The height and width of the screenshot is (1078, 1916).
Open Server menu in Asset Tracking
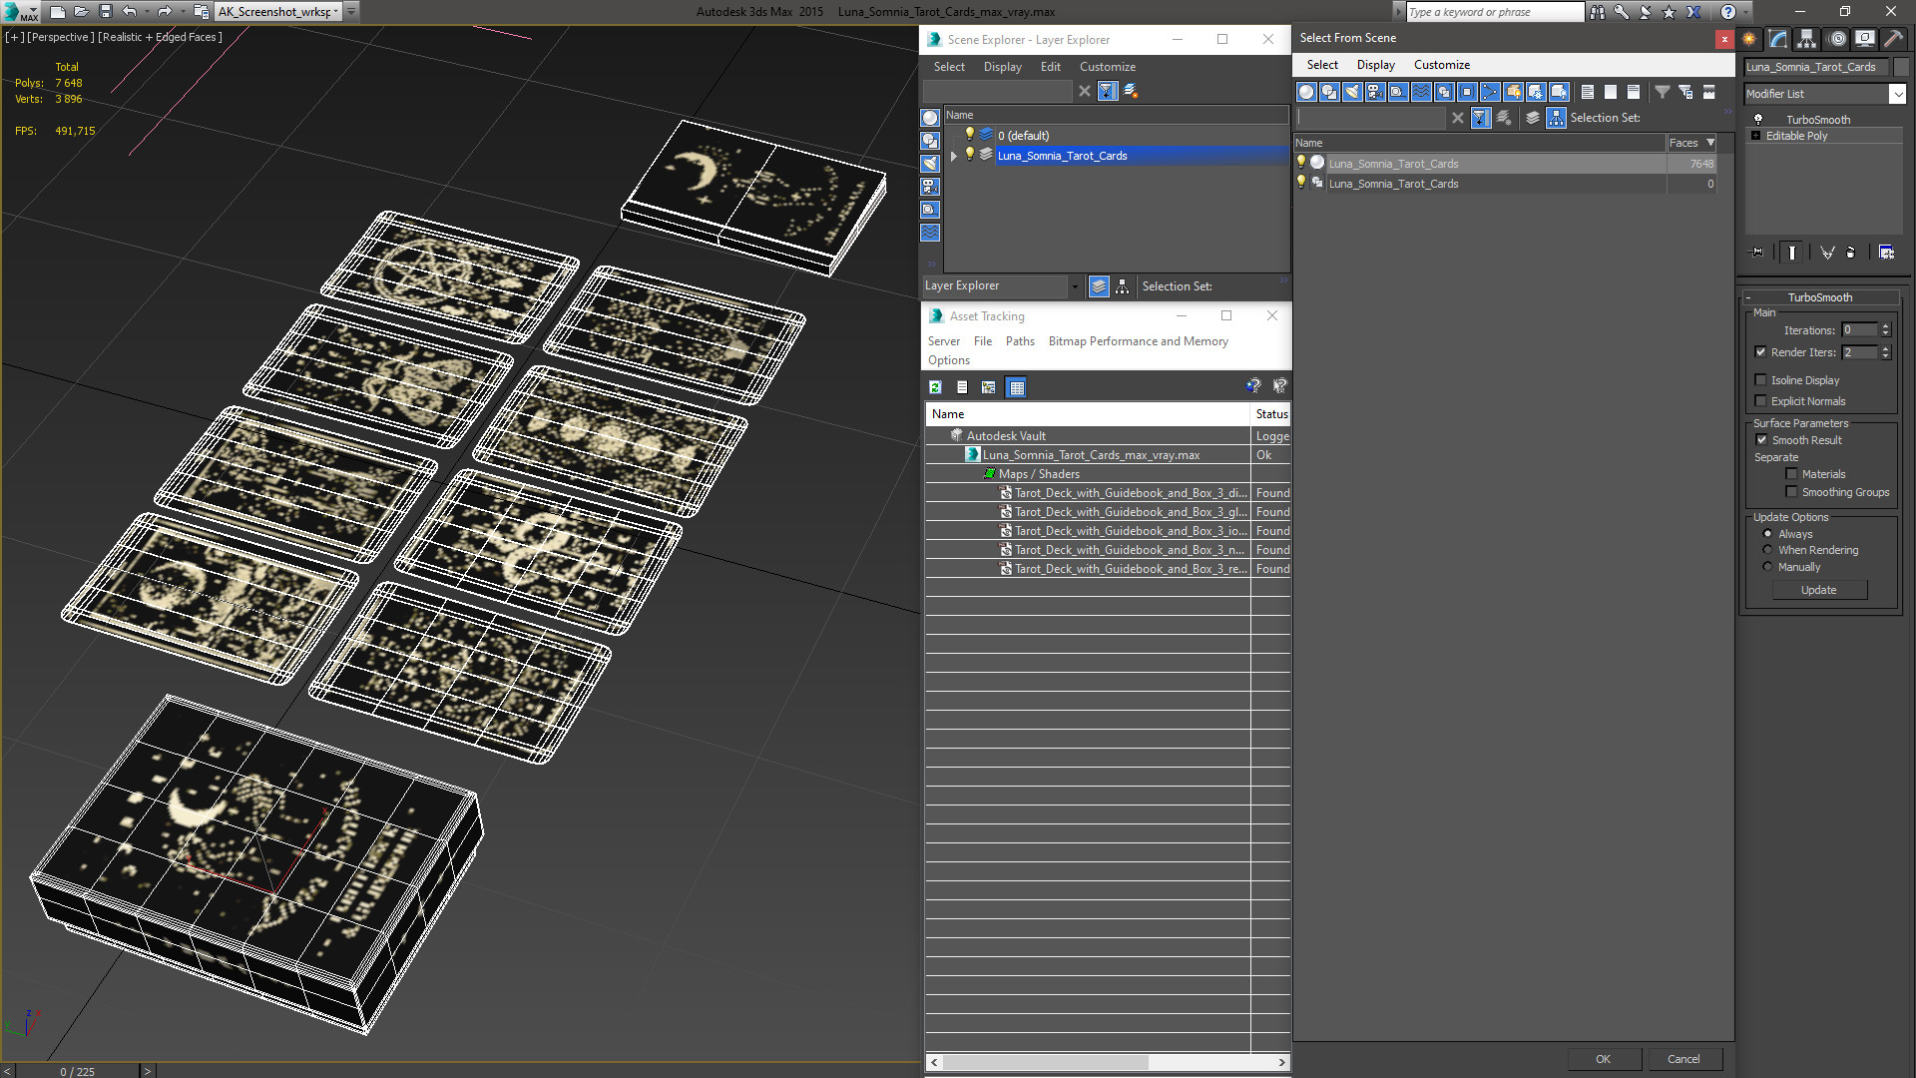tap(943, 341)
